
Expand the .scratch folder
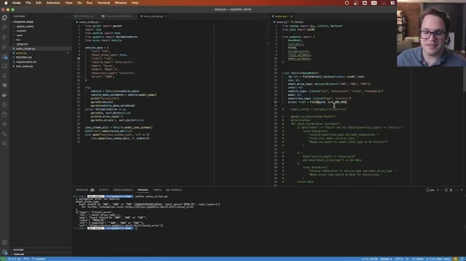tap(21, 31)
